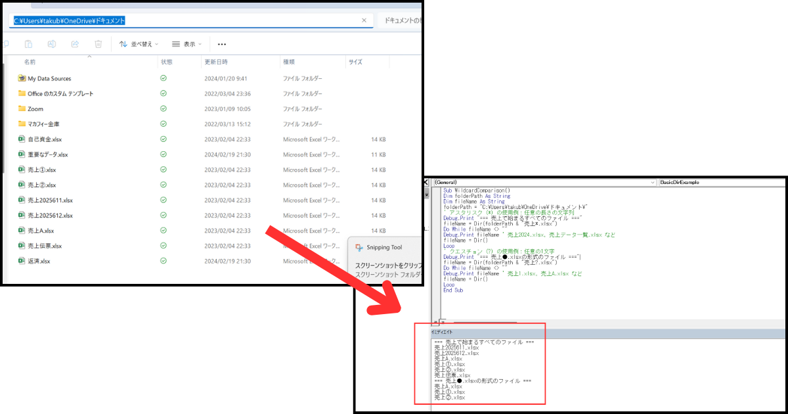Click the address bar path field
This screenshot has height=414, width=788.
click(192, 20)
